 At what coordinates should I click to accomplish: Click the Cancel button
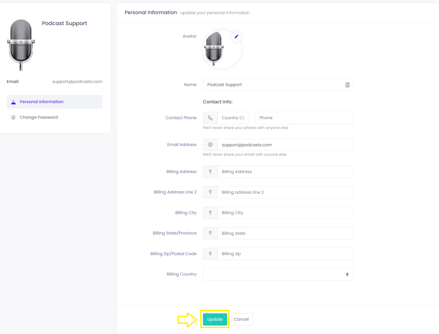(241, 319)
